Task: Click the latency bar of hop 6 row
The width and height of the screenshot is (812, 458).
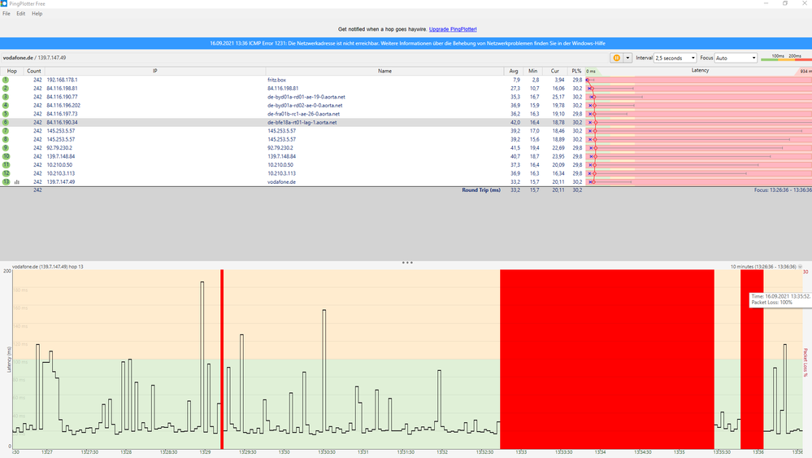Action: coord(698,122)
